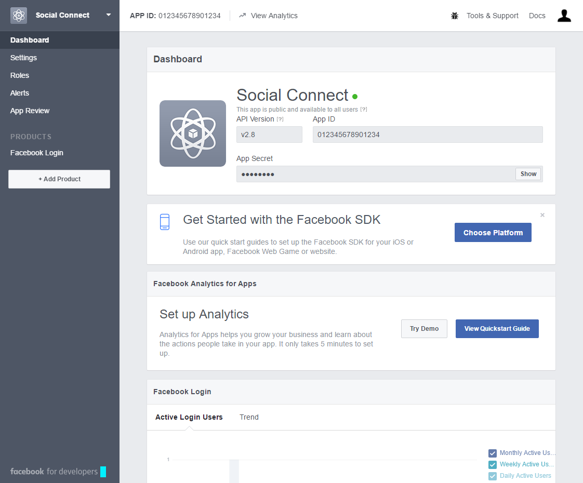This screenshot has height=483, width=583.
Task: Click the API Version v2.8 field
Action: [269, 135]
